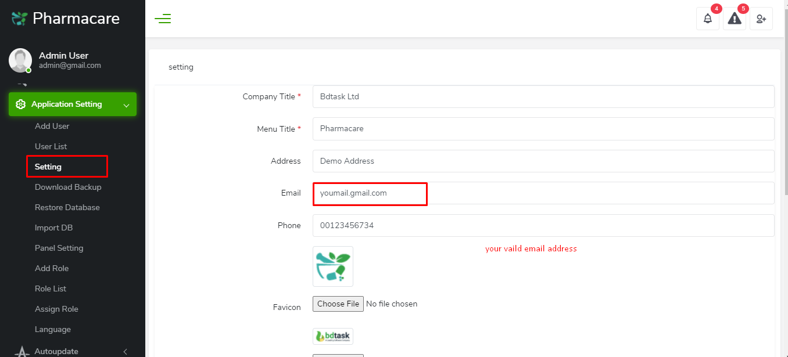
Task: Click the Pharmacare leaf logo
Action: pos(20,19)
